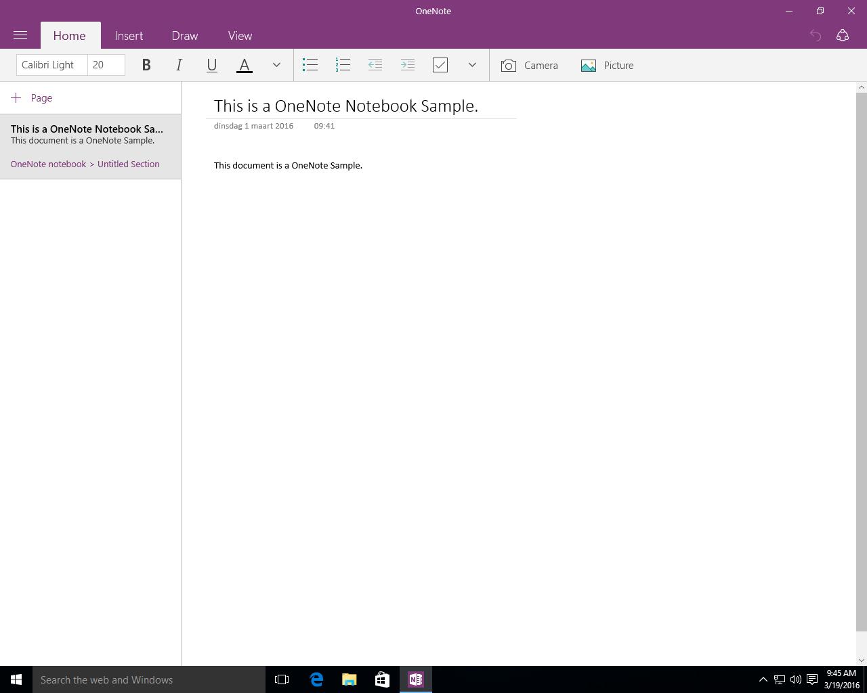Image resolution: width=867 pixels, height=693 pixels.
Task: Toggle Italic formatting
Action: 179,65
